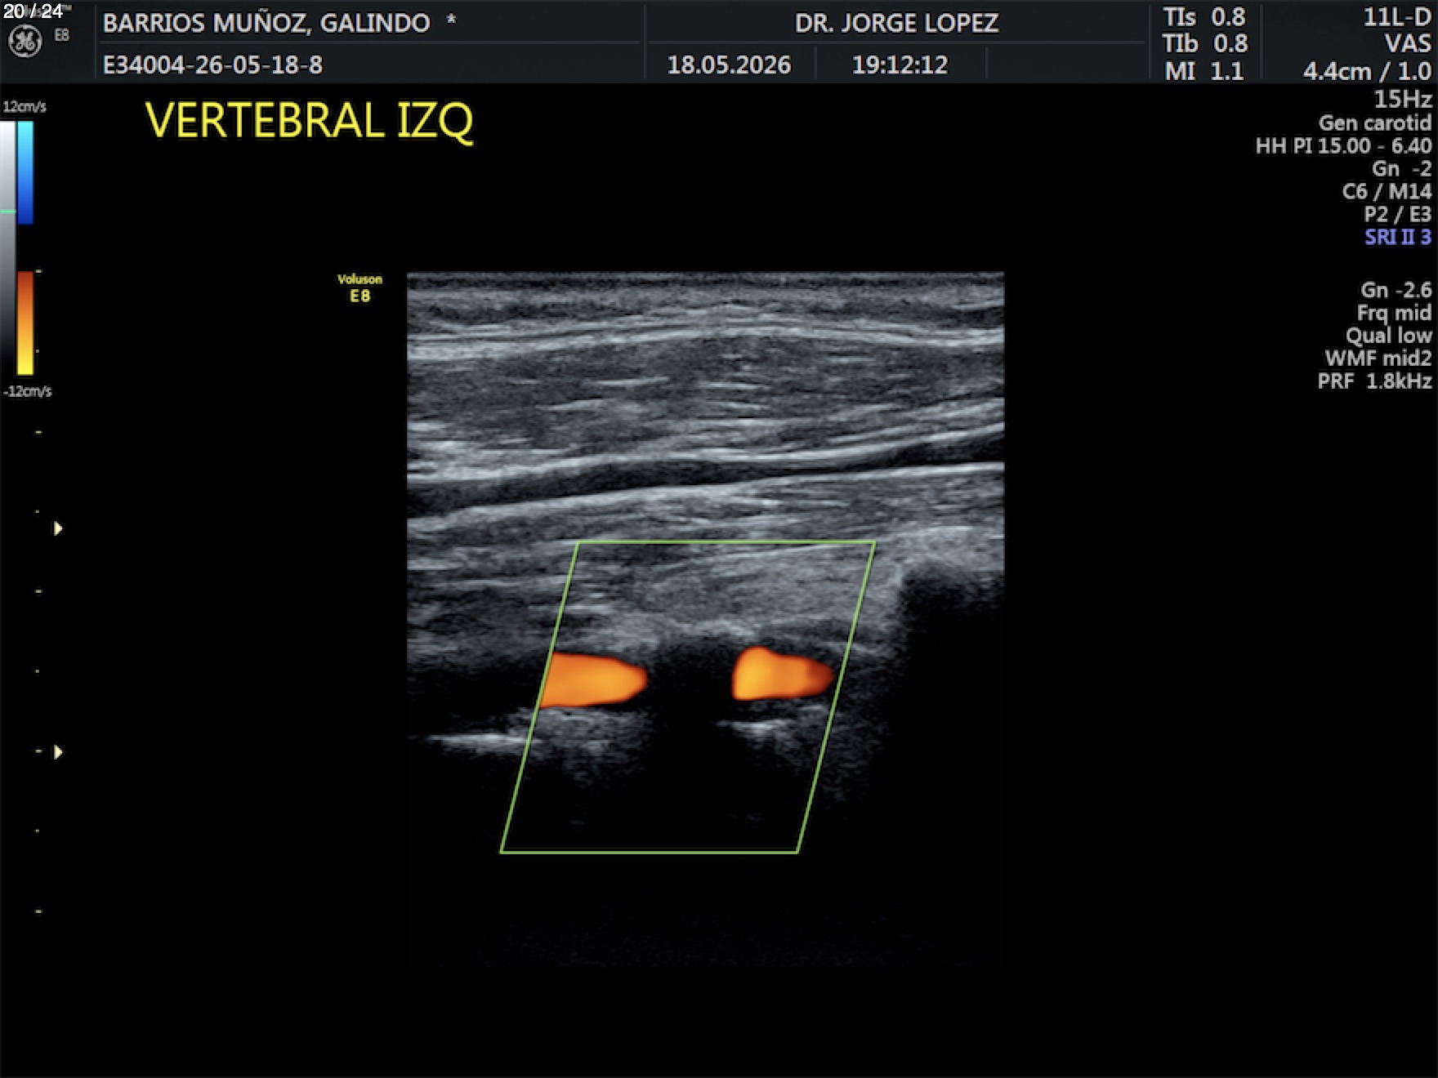Click the exam date 18.05.2026

click(x=729, y=65)
